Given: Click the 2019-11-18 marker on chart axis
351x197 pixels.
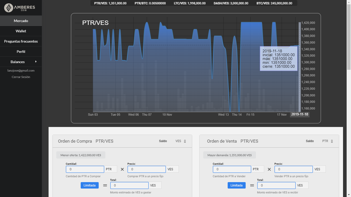Looking at the screenshot, I should coord(300,114).
